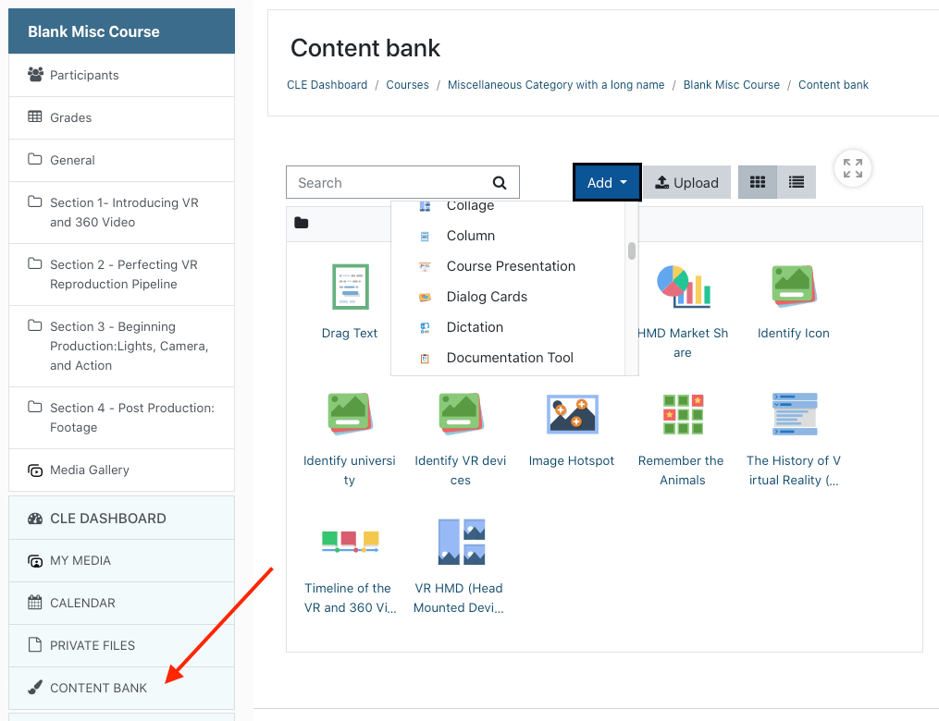Click the Blank Misc Course header

pos(121,31)
